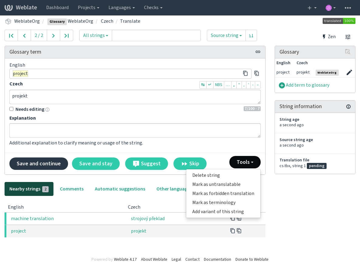Click Skip button
360x271 pixels.
(190, 164)
